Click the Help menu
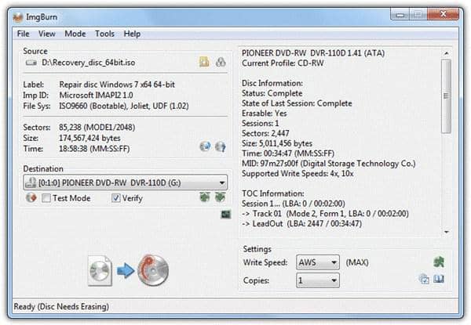Viewport: 471px width, 325px height. pyautogui.click(x=132, y=34)
